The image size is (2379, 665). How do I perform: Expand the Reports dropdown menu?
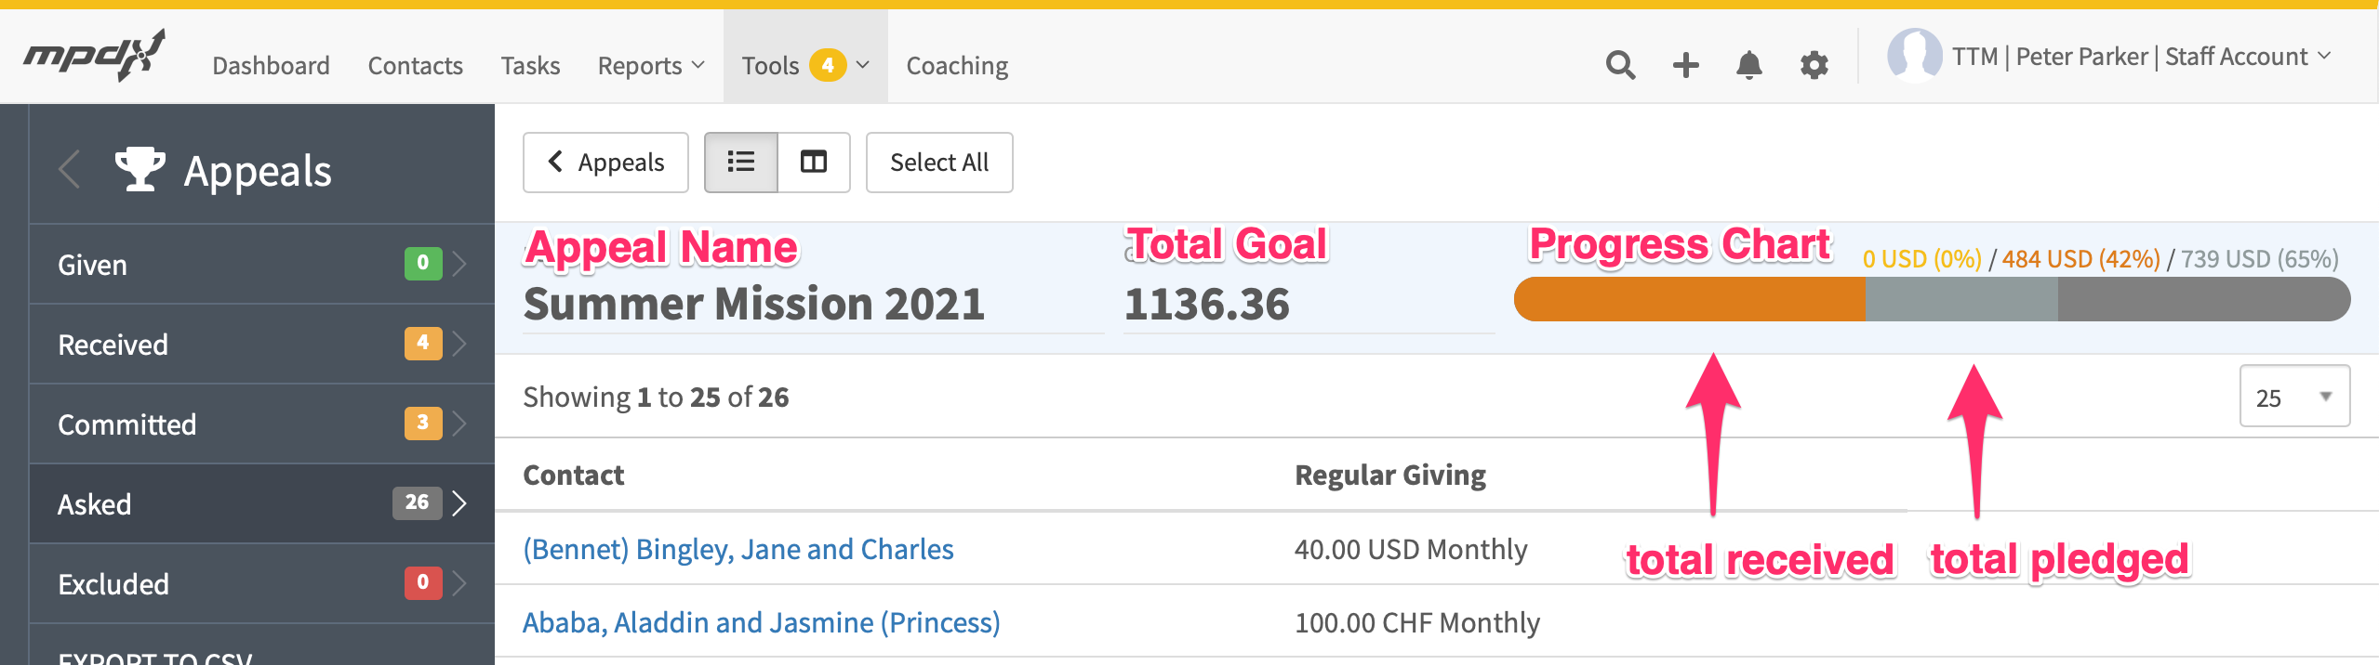point(651,65)
